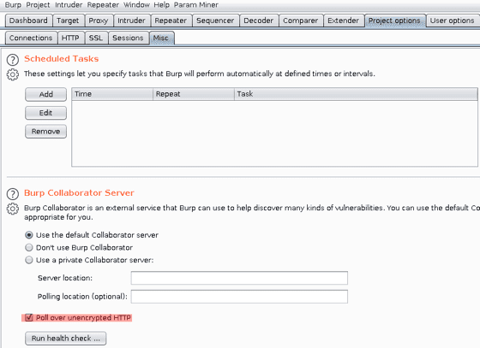Click Edit scheduled task button
The height and width of the screenshot is (348, 480).
point(46,113)
